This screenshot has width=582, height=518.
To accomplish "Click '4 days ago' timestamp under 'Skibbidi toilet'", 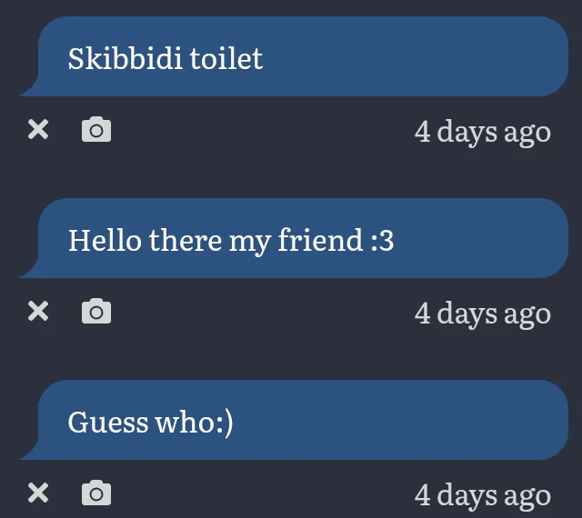I will (483, 133).
